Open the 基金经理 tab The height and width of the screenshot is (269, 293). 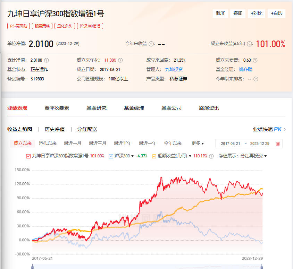134,108
